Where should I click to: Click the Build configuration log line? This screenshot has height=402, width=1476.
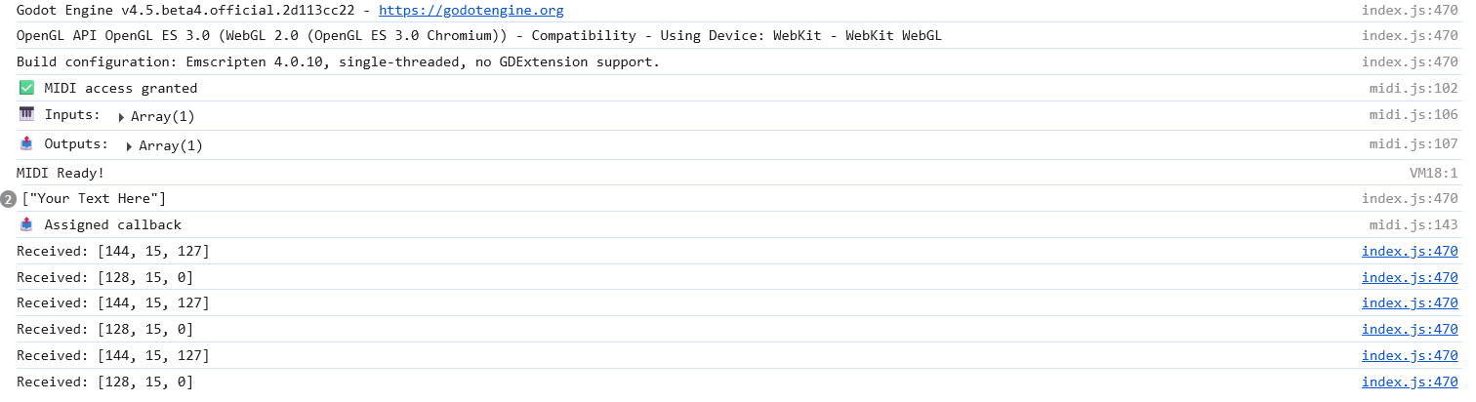click(339, 62)
